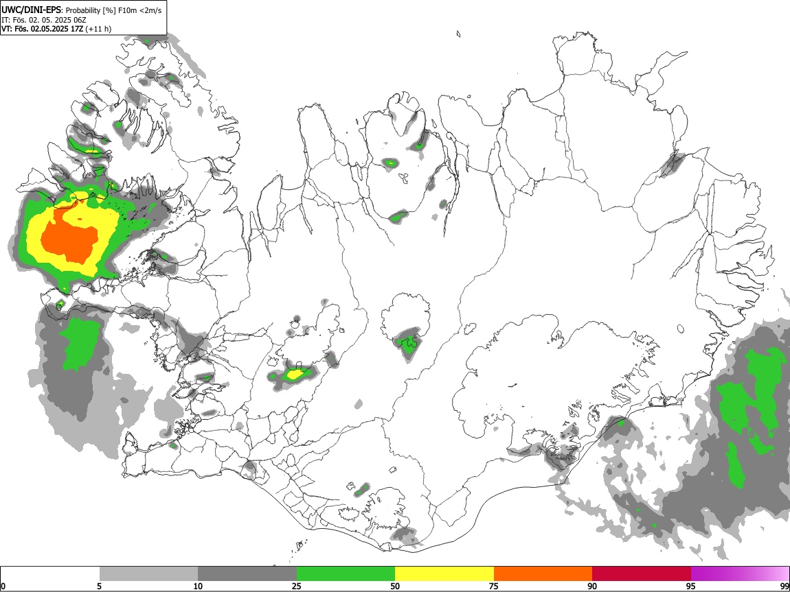
Task: Click the dark gray 10-25 legend swatch
Action: pos(247,574)
